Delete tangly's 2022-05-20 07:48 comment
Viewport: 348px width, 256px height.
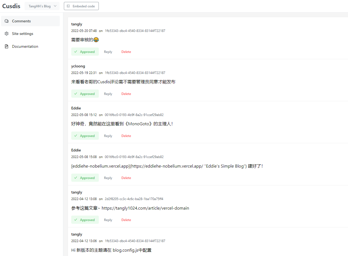[126, 52]
